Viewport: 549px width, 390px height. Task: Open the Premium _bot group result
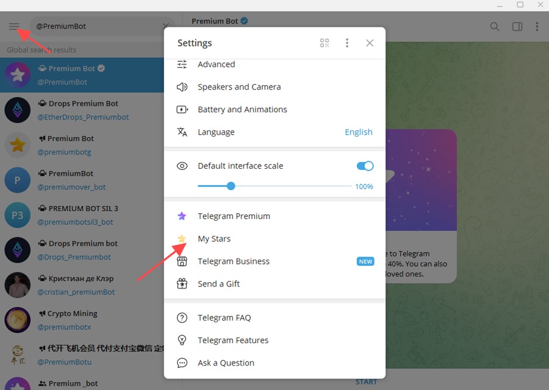point(82,382)
